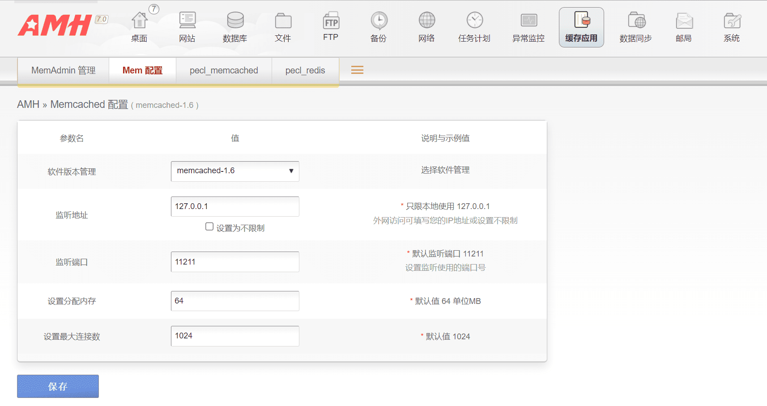Open the 数据同步 data sync icon
The height and width of the screenshot is (406, 767).
click(x=636, y=26)
